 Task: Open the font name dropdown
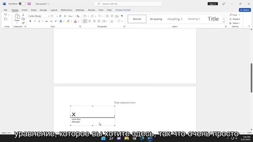[x=49, y=16]
